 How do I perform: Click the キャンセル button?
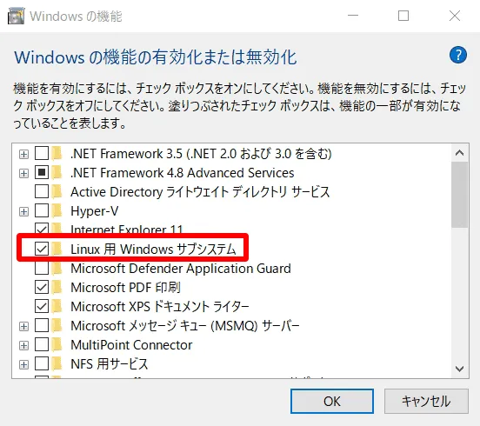(426, 401)
